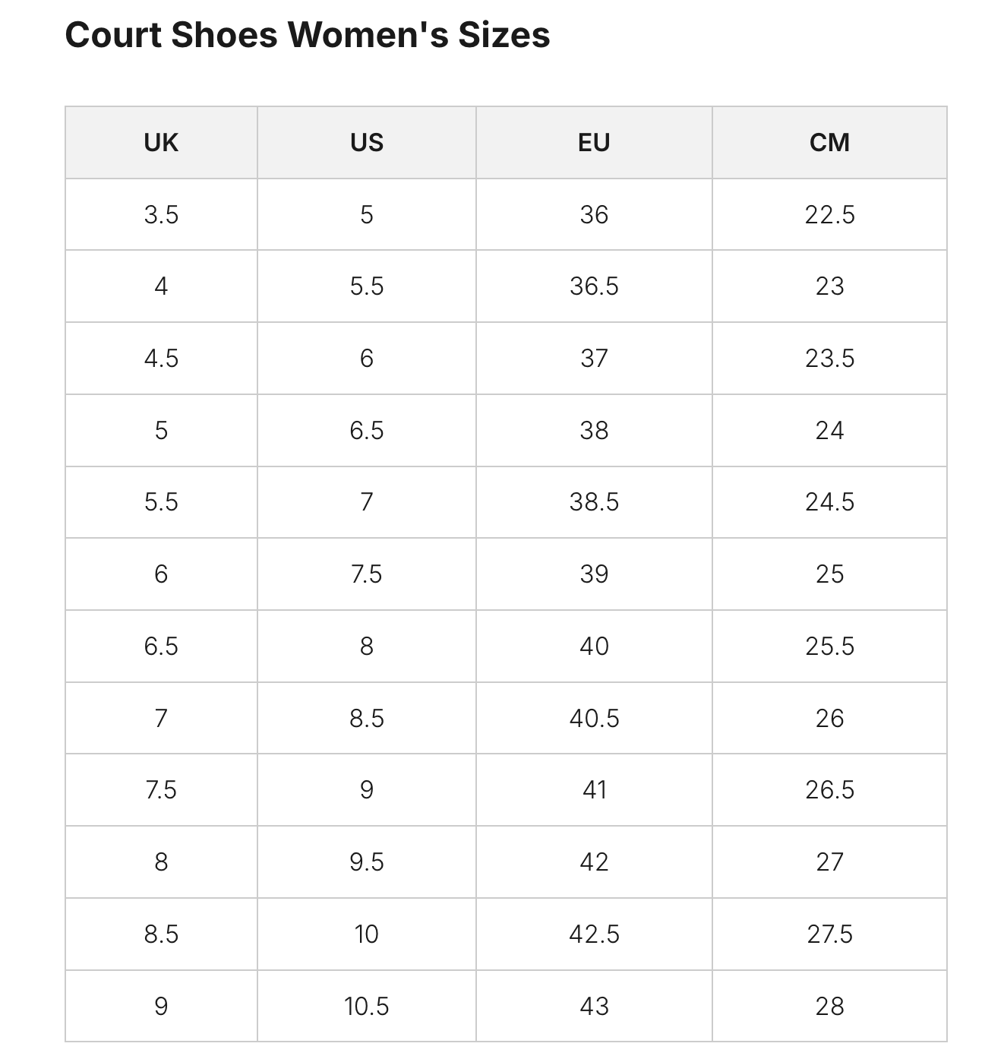Click US size 5.5 cell

[367, 286]
